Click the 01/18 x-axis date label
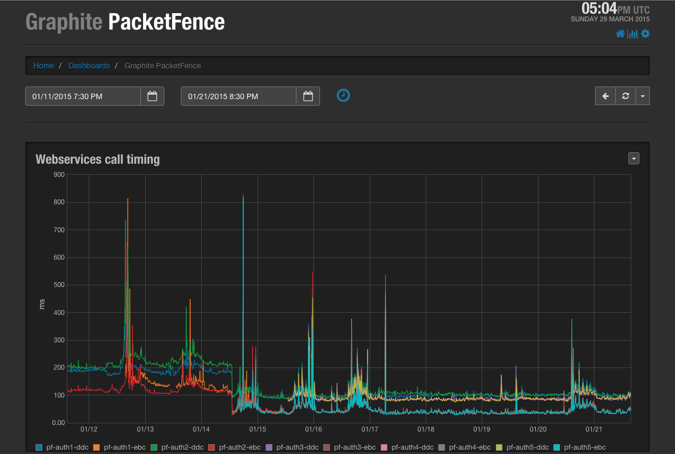 (426, 429)
